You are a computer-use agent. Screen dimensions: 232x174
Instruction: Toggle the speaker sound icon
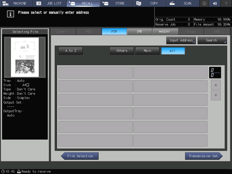[x=215, y=3]
